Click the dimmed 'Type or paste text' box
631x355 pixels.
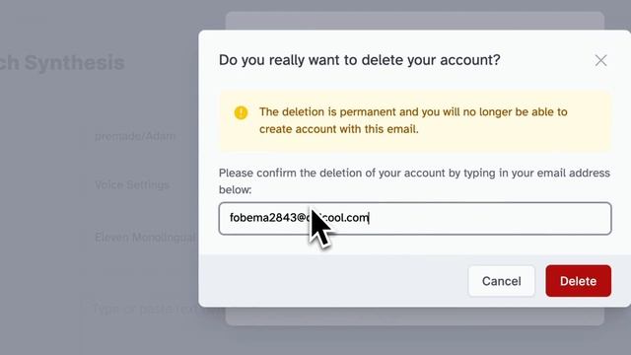(x=146, y=309)
